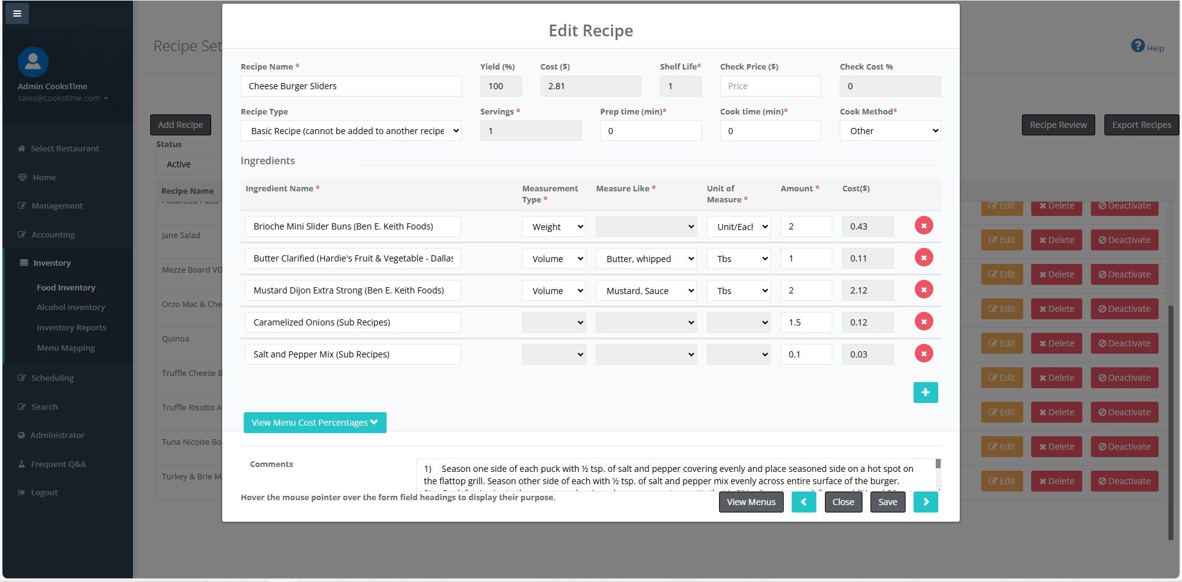Go to the next recipe with right arrow

click(925, 502)
